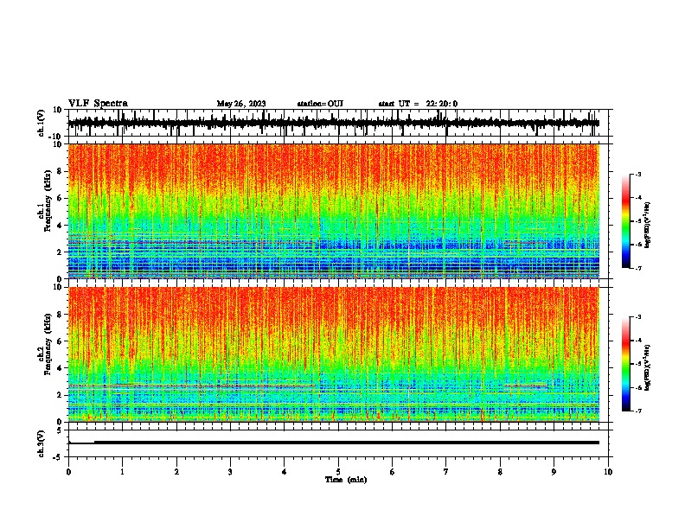Click the ch.1 "Frequency (kHz)" axis label
Image resolution: width=685 pixels, height=529 pixels.
[x=48, y=201]
